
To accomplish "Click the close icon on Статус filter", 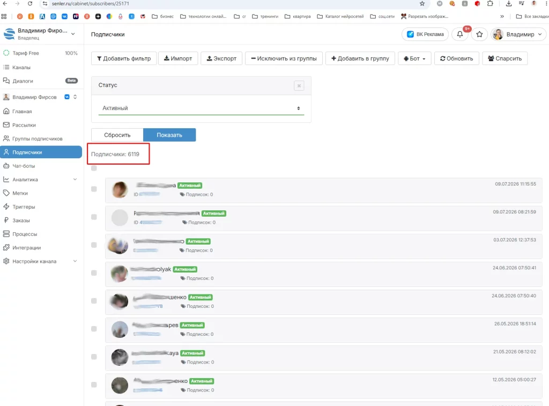I will pyautogui.click(x=299, y=85).
